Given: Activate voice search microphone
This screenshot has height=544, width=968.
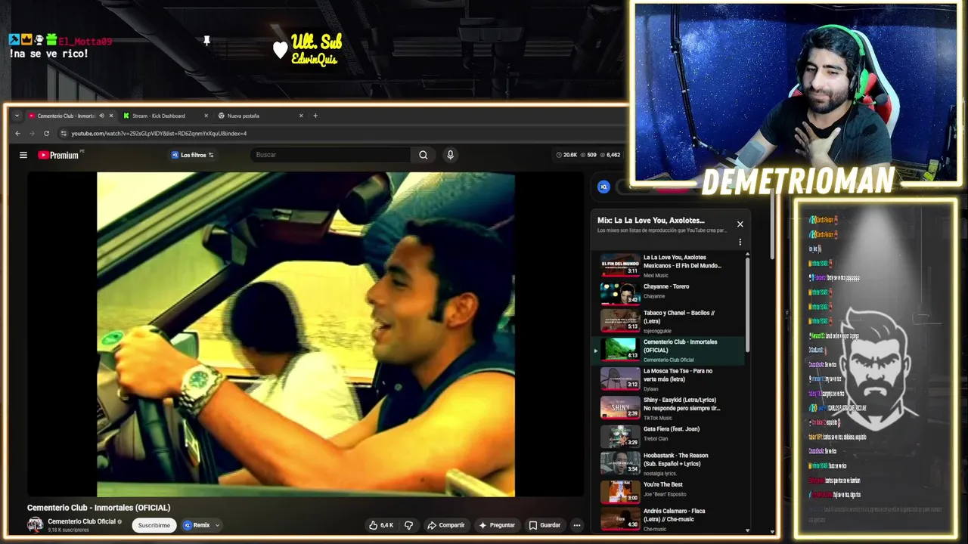Looking at the screenshot, I should click(x=450, y=155).
